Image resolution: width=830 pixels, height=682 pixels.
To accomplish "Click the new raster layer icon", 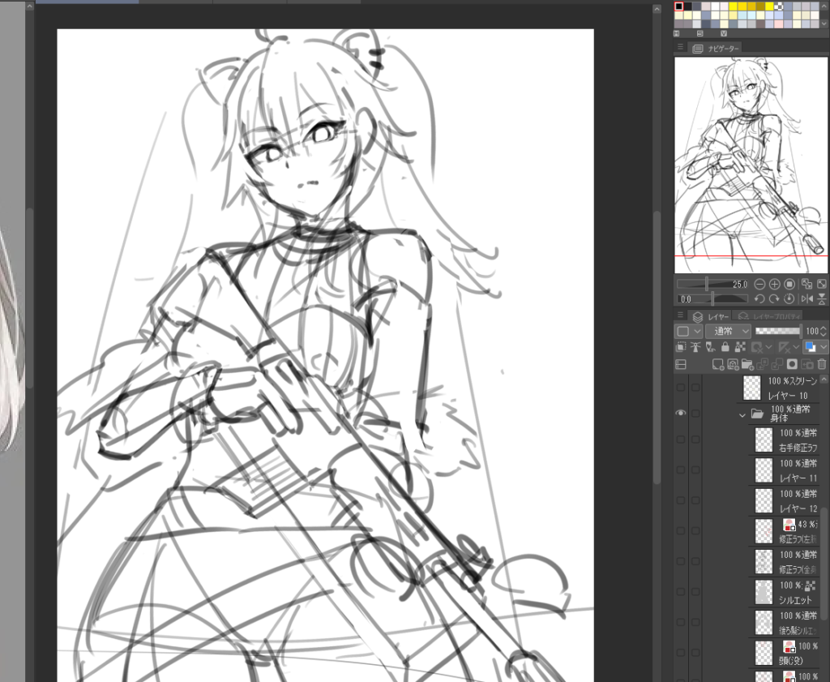I will [x=717, y=365].
